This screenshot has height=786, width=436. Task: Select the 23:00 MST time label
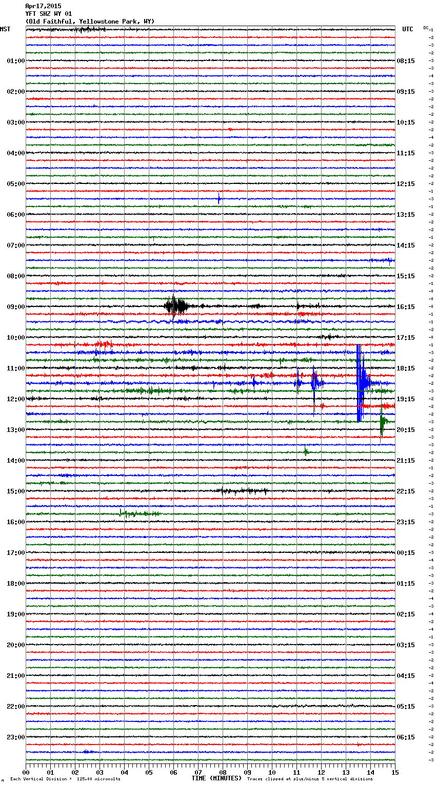pyautogui.click(x=15, y=737)
